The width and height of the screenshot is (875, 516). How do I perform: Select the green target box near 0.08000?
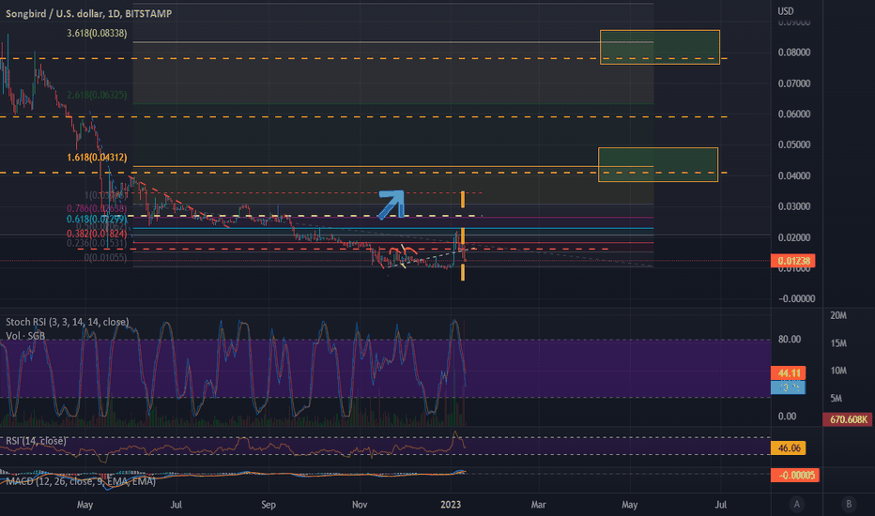tap(660, 48)
